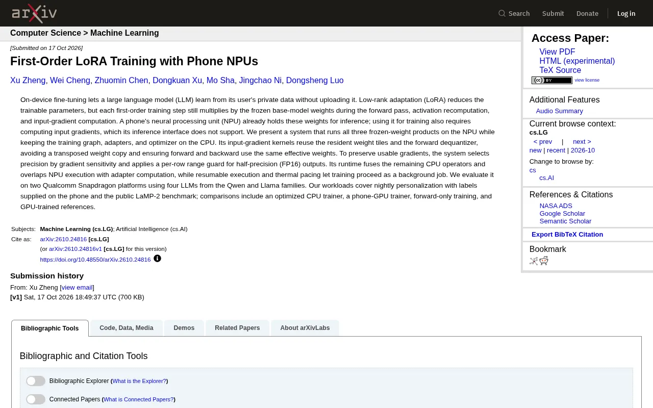The height and width of the screenshot is (408, 653).
Task: Open the Submit page
Action: 553,13
